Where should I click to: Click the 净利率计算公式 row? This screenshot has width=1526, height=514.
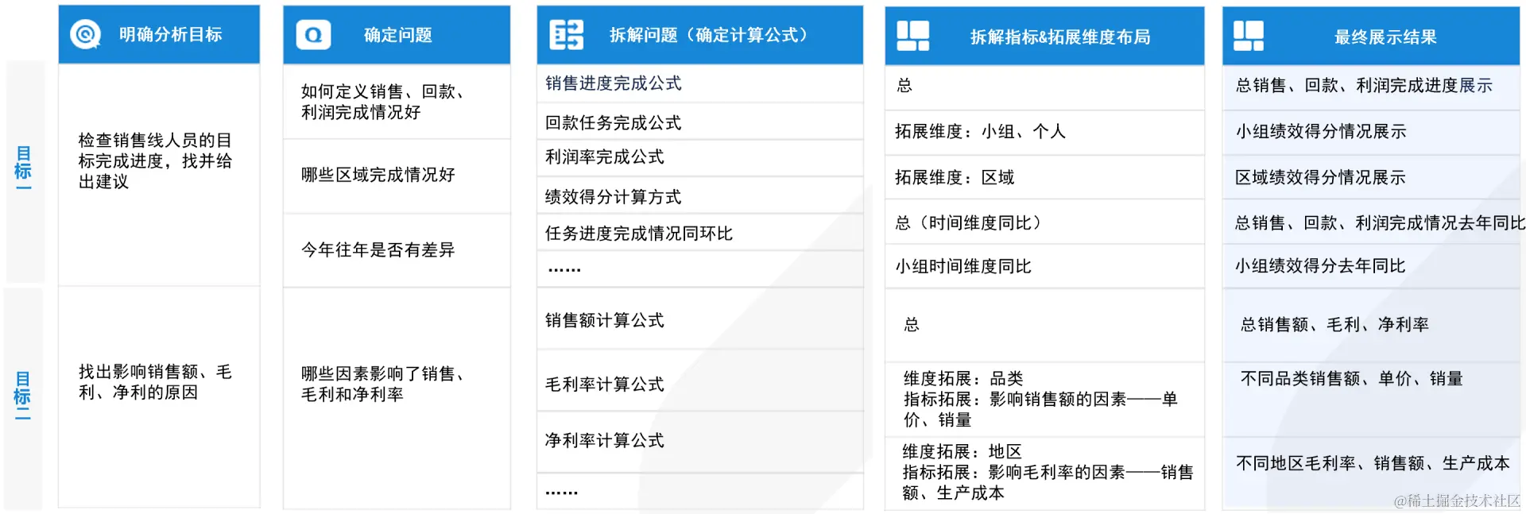pos(699,443)
